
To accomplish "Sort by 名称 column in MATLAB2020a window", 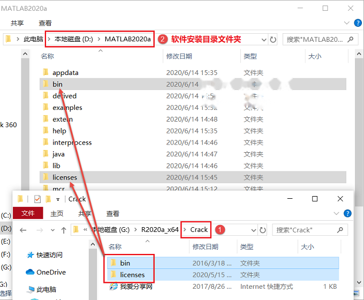I will 47,56.
